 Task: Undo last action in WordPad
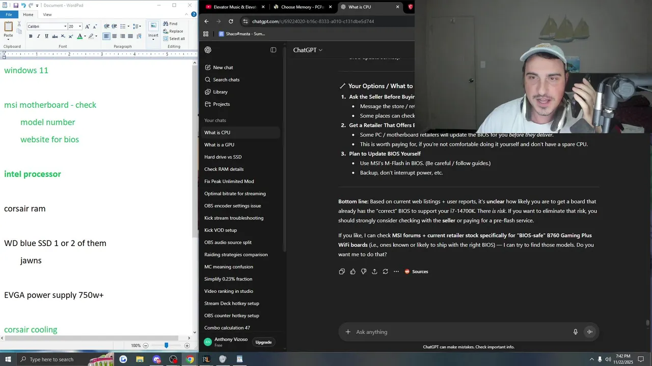click(23, 5)
